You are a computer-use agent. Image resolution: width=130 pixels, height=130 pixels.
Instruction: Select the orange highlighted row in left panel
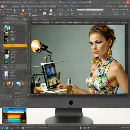[15, 46]
